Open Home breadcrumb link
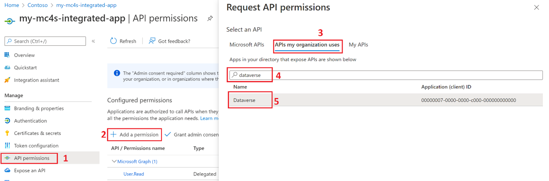The height and width of the screenshot is (181, 549). [x=12, y=5]
